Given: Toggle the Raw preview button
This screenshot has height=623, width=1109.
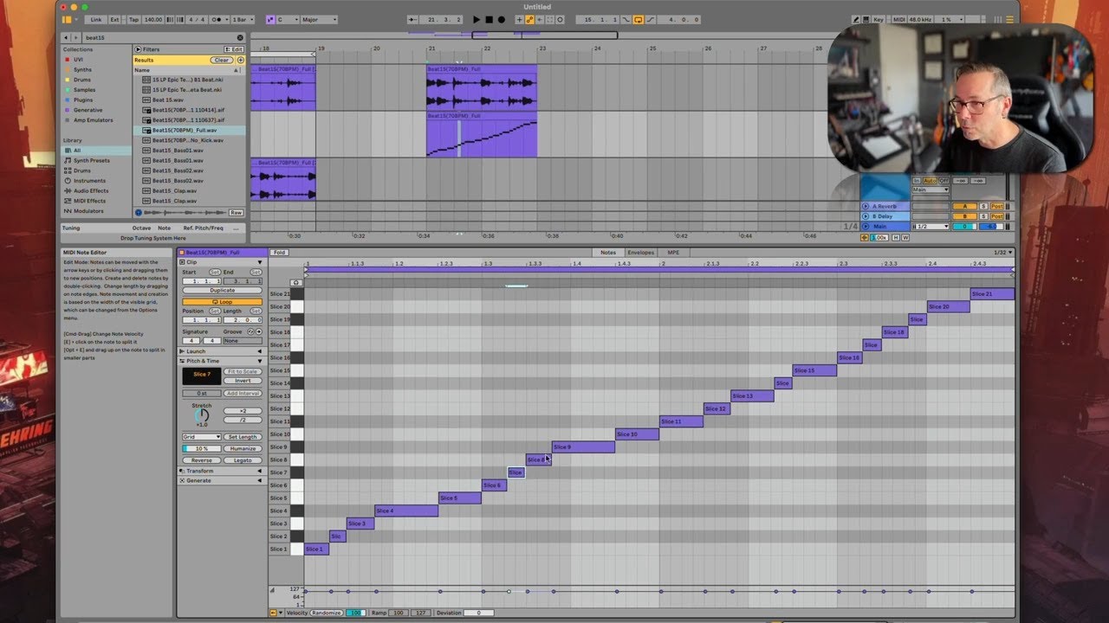Looking at the screenshot, I should point(236,212).
